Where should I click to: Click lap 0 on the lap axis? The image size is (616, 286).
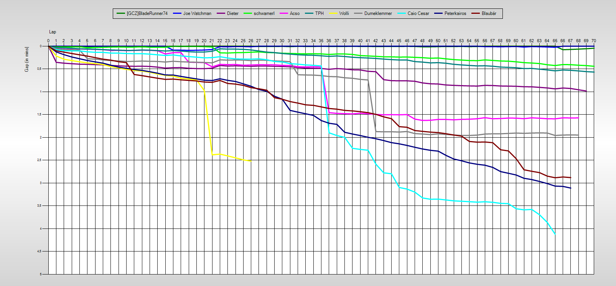tap(48, 41)
